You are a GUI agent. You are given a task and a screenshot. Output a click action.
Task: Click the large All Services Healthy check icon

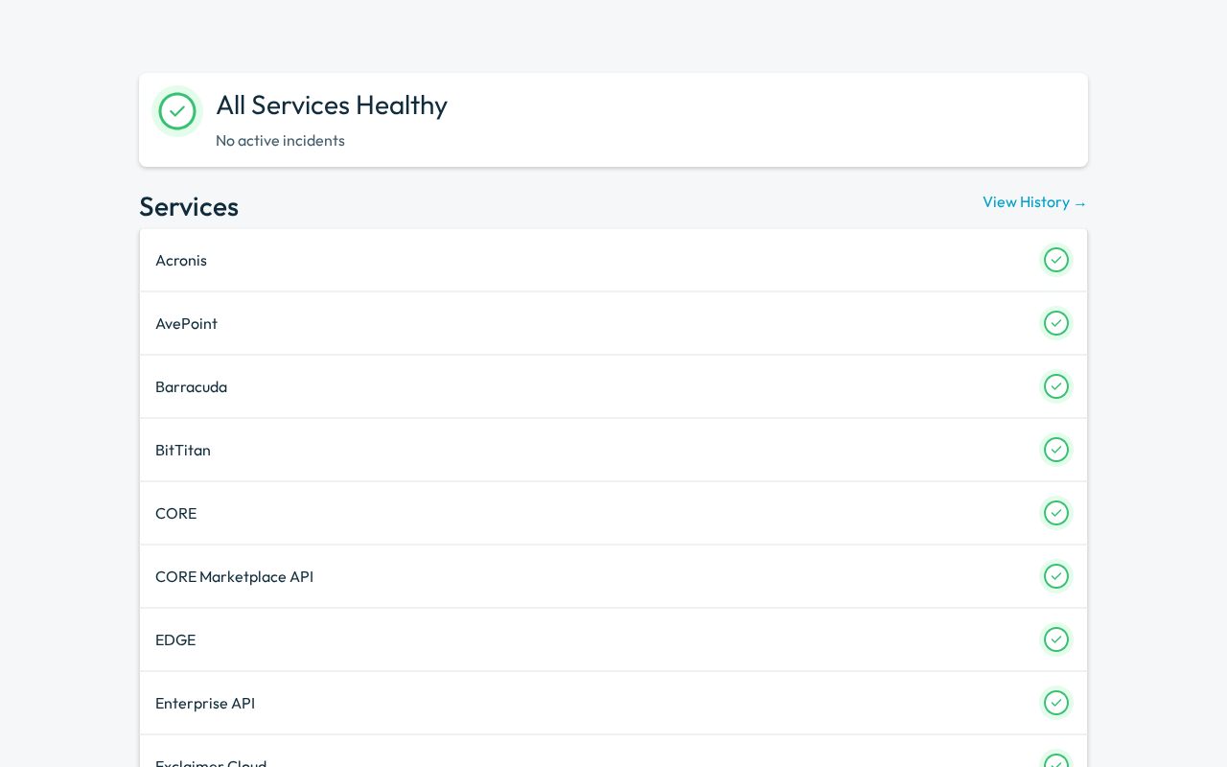click(177, 111)
